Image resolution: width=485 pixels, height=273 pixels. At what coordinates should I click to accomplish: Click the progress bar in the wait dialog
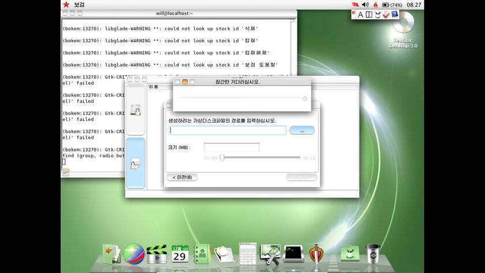tap(240, 98)
